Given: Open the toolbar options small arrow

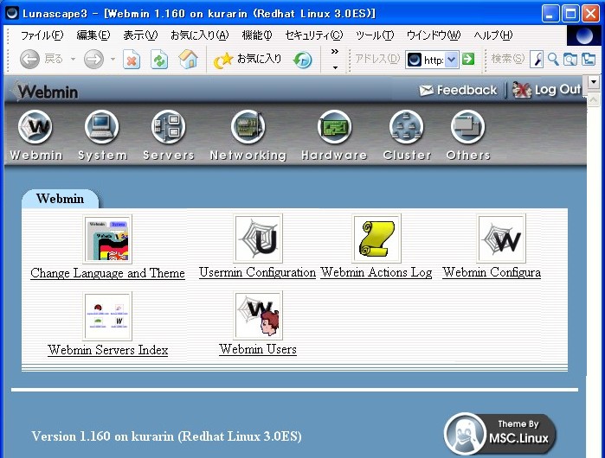Looking at the screenshot, I should 335,67.
